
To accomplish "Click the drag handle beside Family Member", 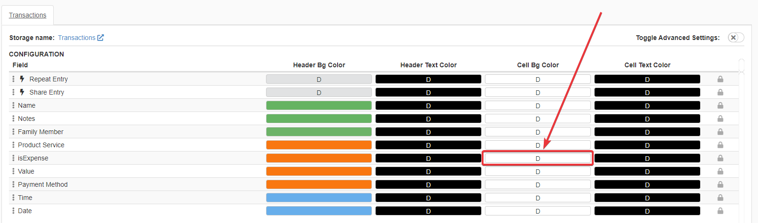I will pyautogui.click(x=13, y=132).
